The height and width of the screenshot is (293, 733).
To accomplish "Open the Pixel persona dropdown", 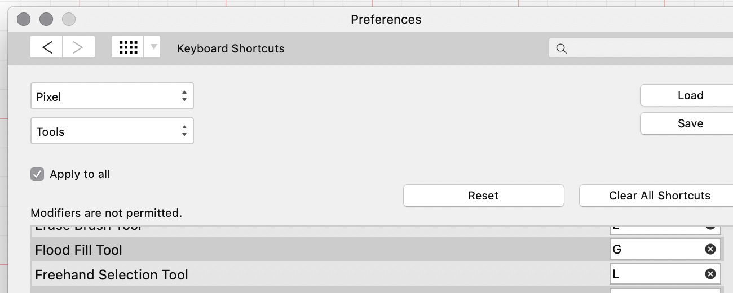I will tap(112, 96).
